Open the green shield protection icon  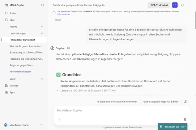pos(182,5)
